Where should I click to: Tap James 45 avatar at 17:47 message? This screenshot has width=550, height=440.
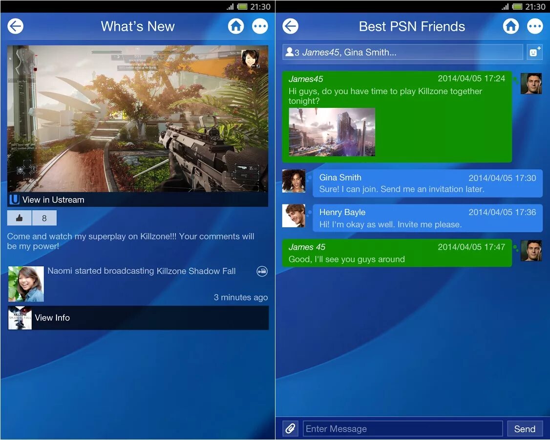pyautogui.click(x=531, y=250)
